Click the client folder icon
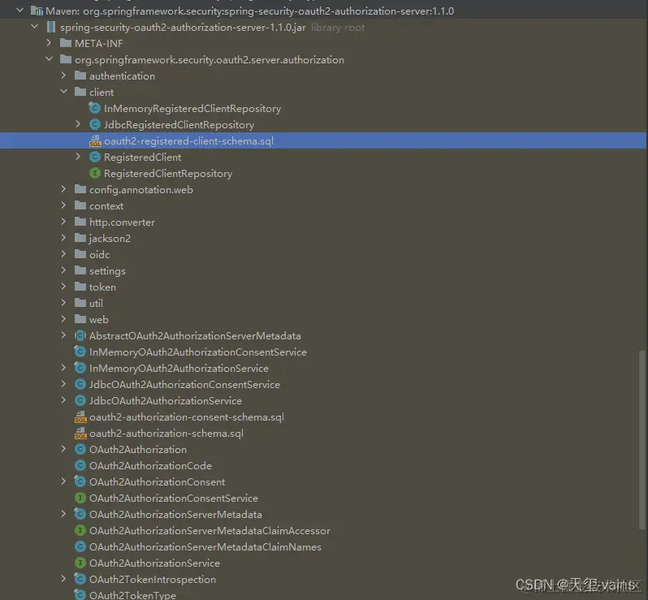648x600 pixels. (x=80, y=92)
